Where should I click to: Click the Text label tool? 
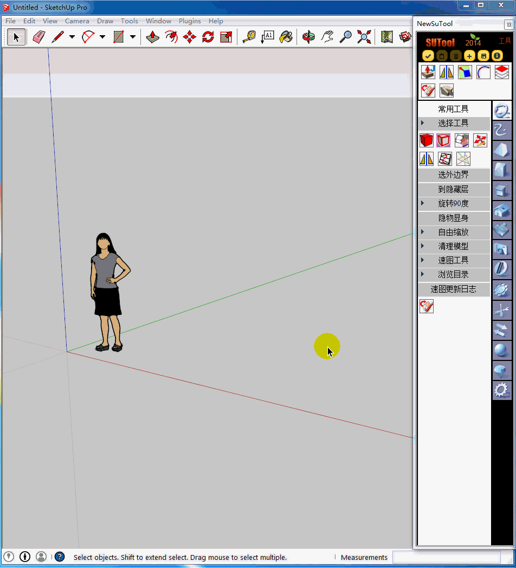[267, 37]
